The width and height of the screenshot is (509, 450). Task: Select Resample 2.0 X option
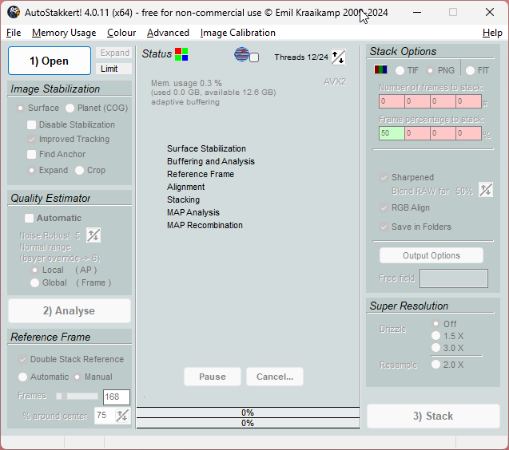(436, 365)
